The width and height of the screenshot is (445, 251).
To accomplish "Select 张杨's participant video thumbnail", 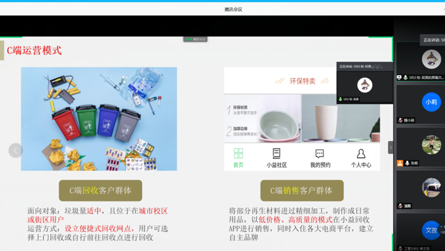I will 431,145.
